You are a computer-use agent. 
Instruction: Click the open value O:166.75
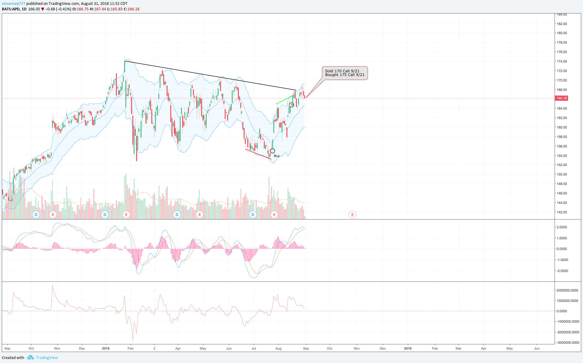(80, 9)
